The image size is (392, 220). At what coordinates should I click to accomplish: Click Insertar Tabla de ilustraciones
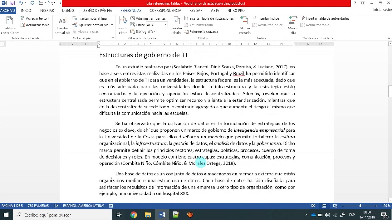point(209,18)
